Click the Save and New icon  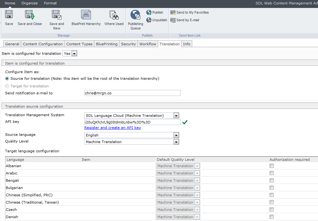point(57,15)
